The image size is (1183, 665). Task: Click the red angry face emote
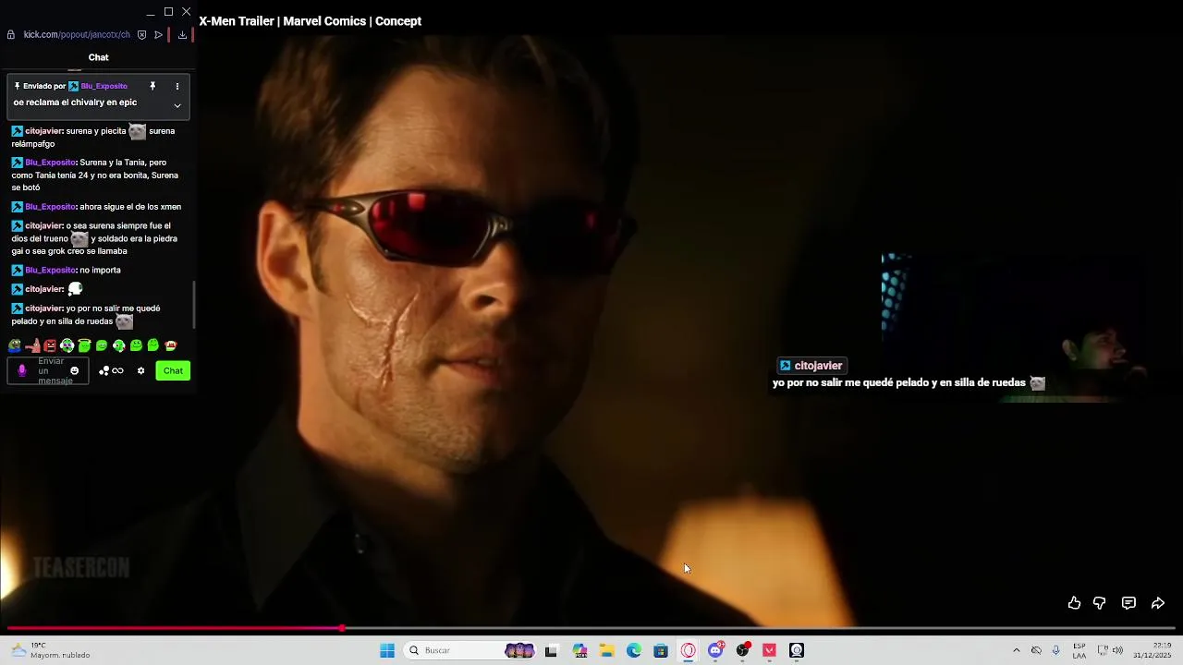tap(50, 345)
